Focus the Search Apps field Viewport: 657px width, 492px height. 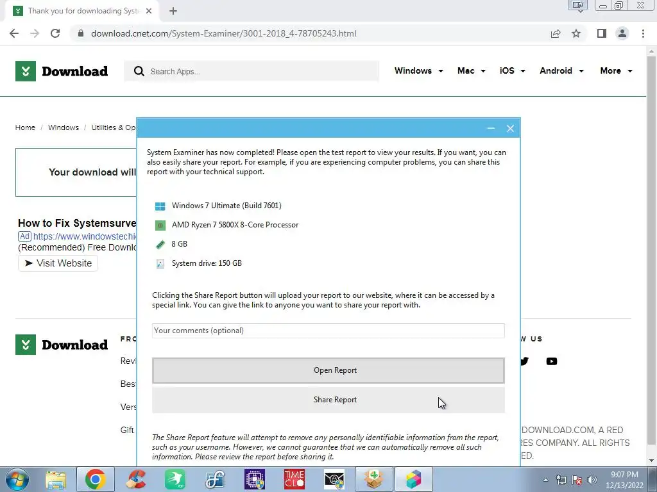point(252,71)
